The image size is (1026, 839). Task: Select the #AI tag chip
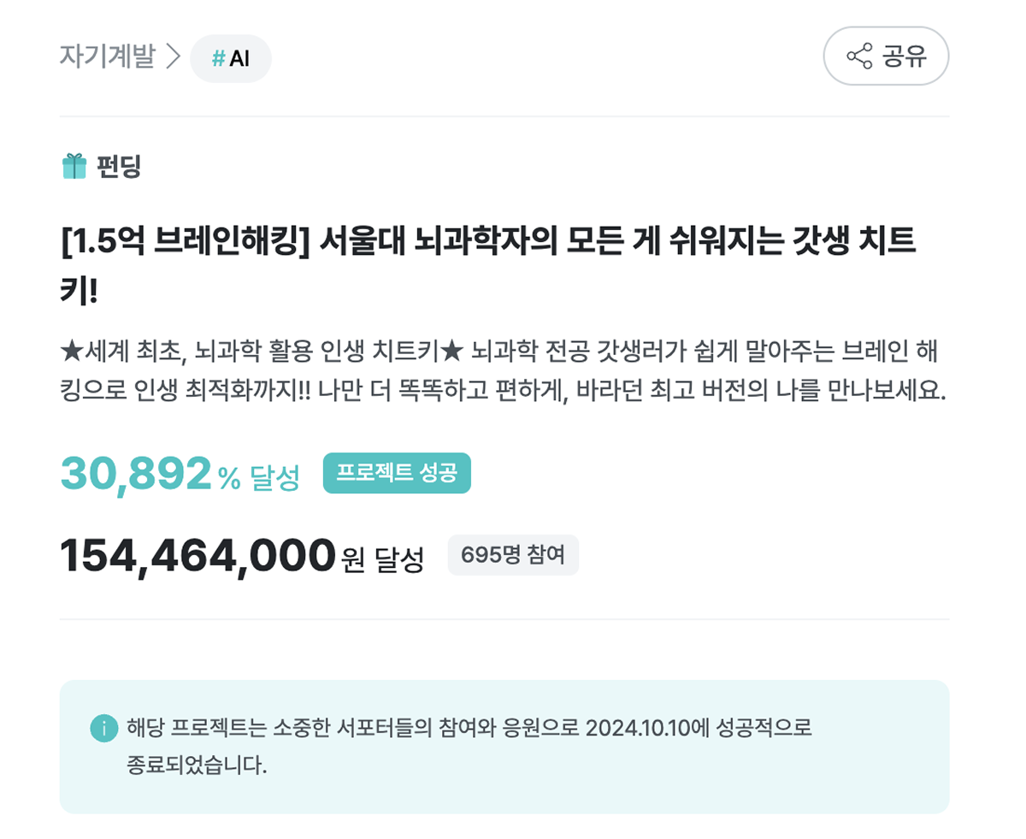(231, 58)
